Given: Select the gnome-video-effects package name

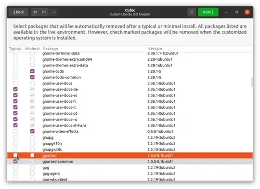Looking at the screenshot, I should (60, 132).
